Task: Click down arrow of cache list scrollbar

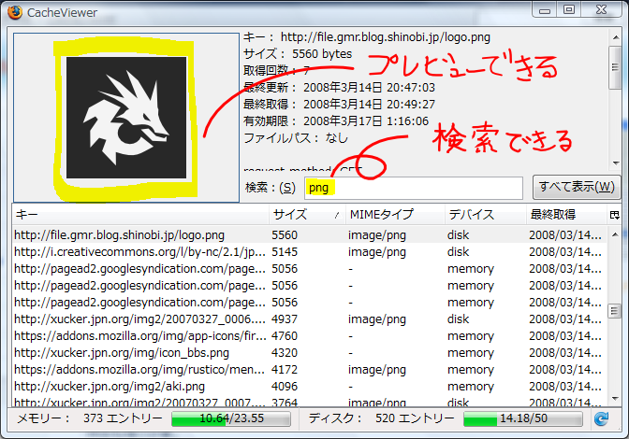Action: [x=615, y=399]
